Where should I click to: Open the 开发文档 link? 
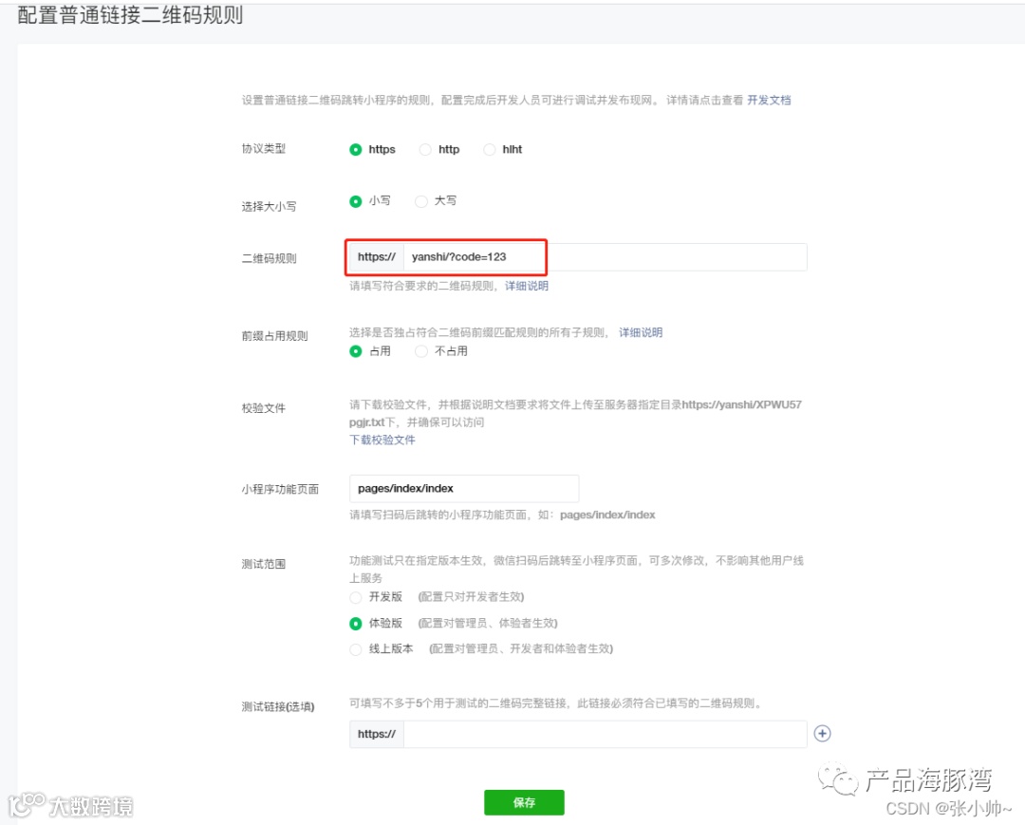coord(769,100)
